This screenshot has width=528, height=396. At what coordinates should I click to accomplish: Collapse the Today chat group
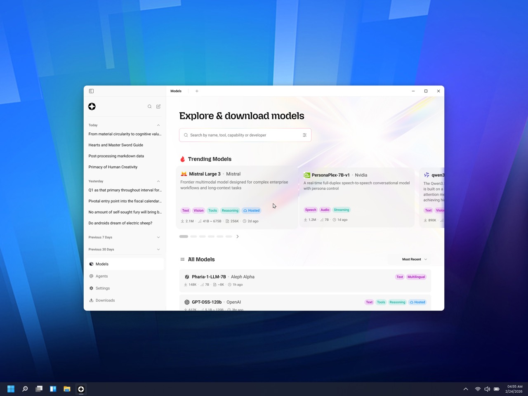pos(158,125)
